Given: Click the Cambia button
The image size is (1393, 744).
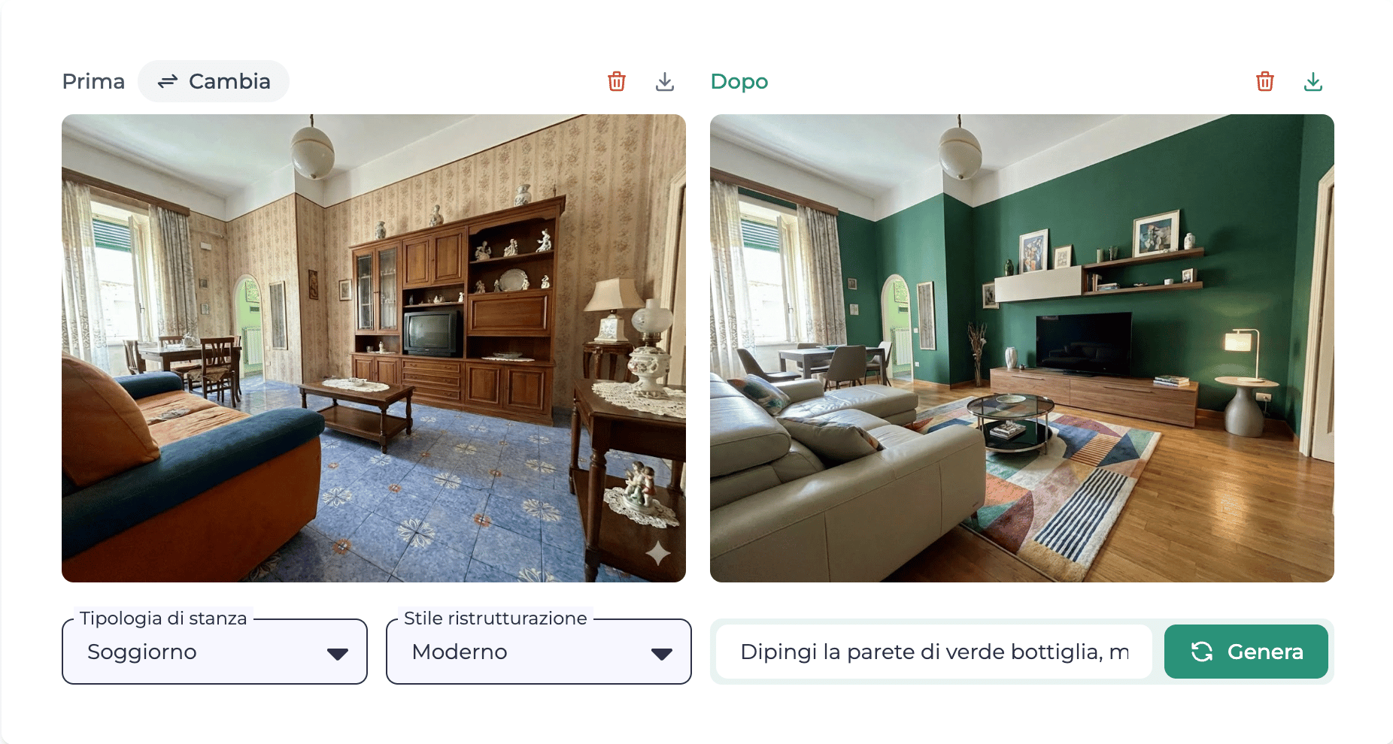Looking at the screenshot, I should (x=214, y=81).
